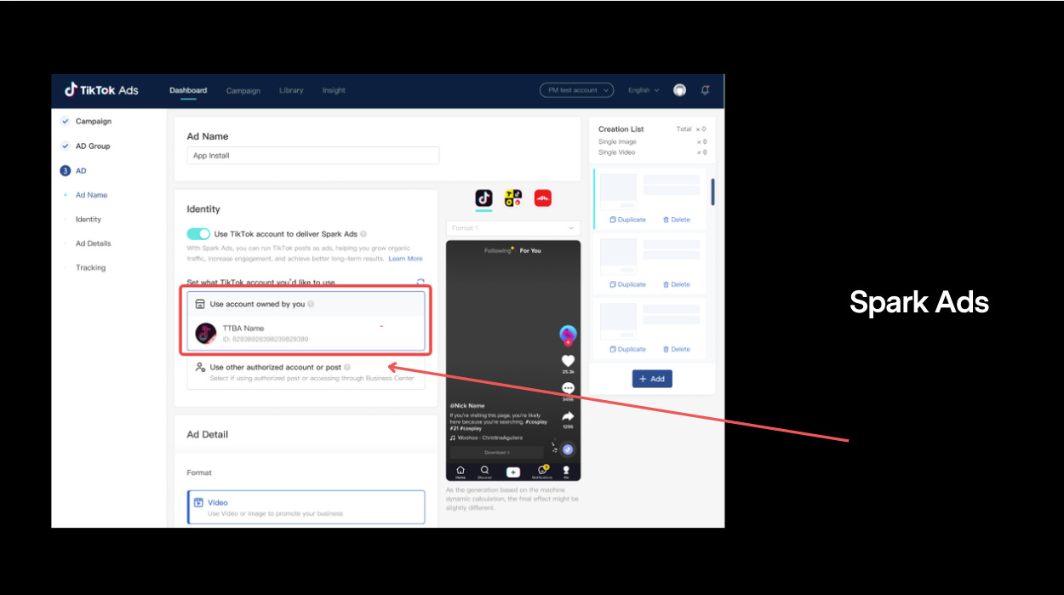Click the Add button in Creation List
Screen dimensions: 1064x595
[x=652, y=379]
